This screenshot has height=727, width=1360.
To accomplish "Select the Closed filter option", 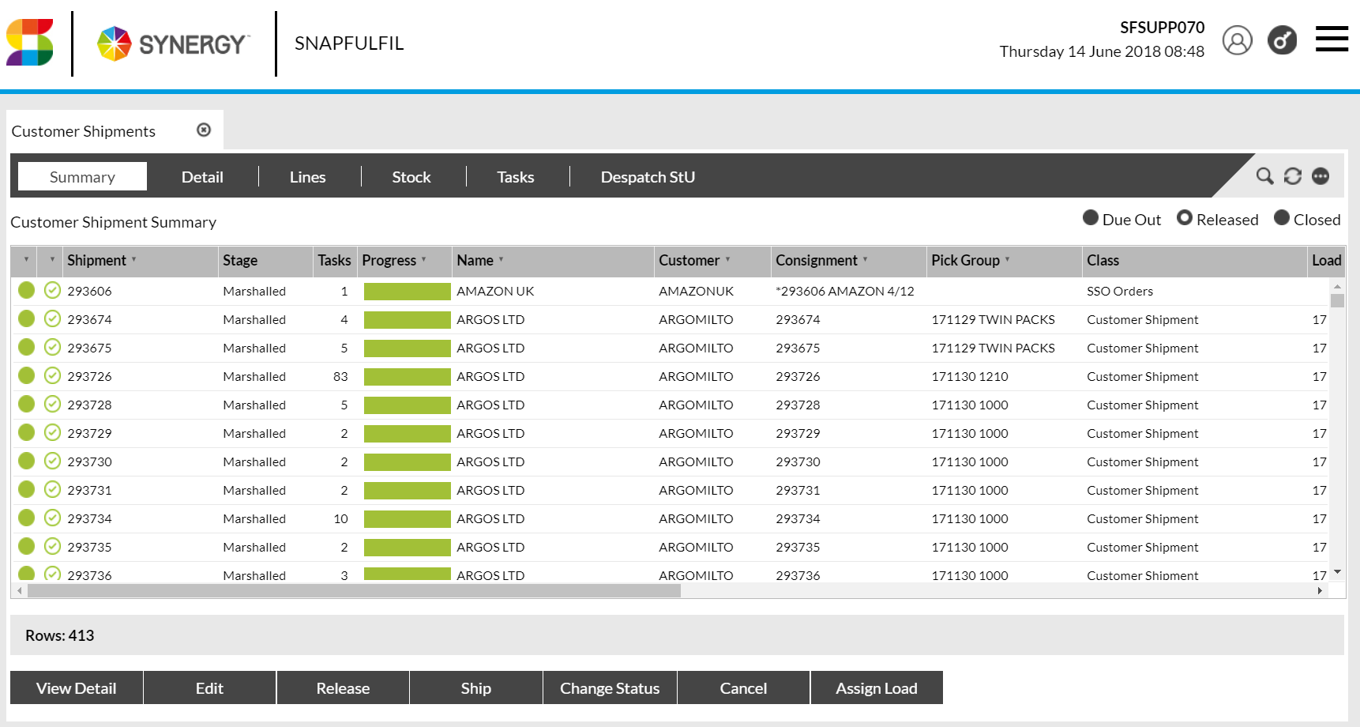I will pyautogui.click(x=1281, y=218).
